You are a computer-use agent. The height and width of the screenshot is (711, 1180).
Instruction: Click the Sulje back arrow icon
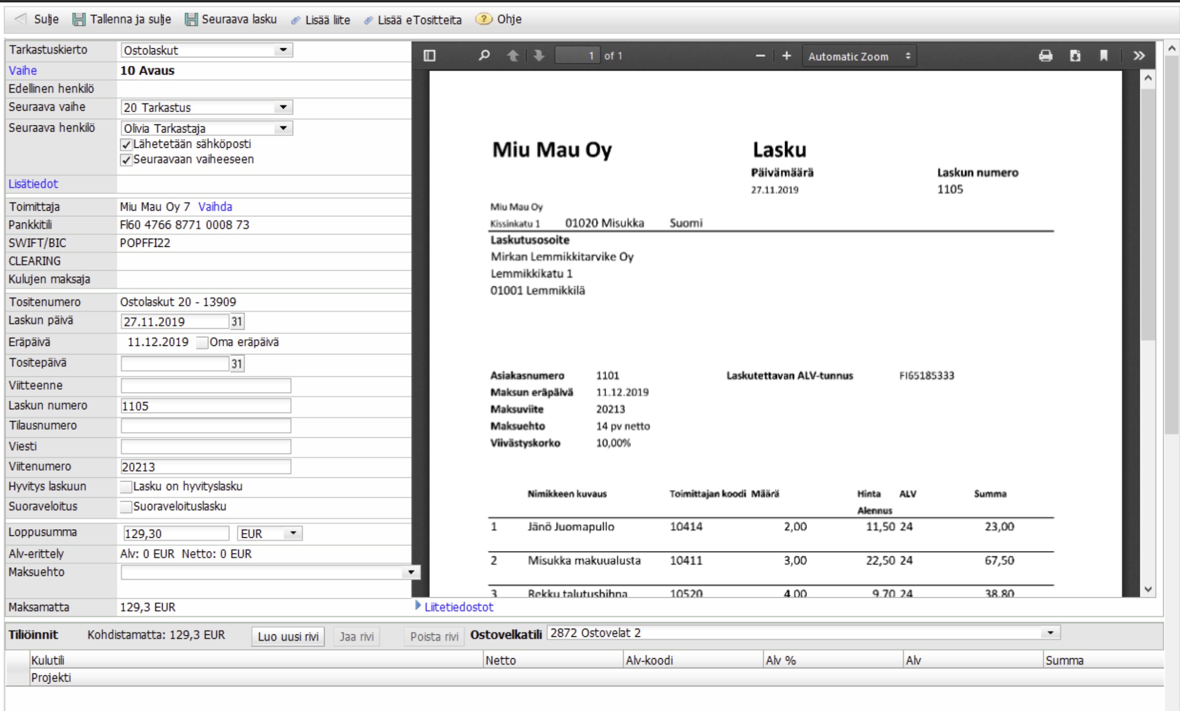(20, 19)
